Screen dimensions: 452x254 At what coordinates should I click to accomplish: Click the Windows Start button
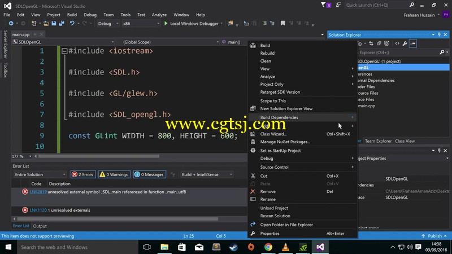coord(8,247)
